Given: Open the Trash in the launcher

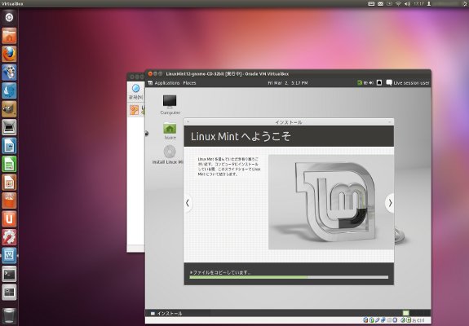Looking at the screenshot, I should point(9,315).
